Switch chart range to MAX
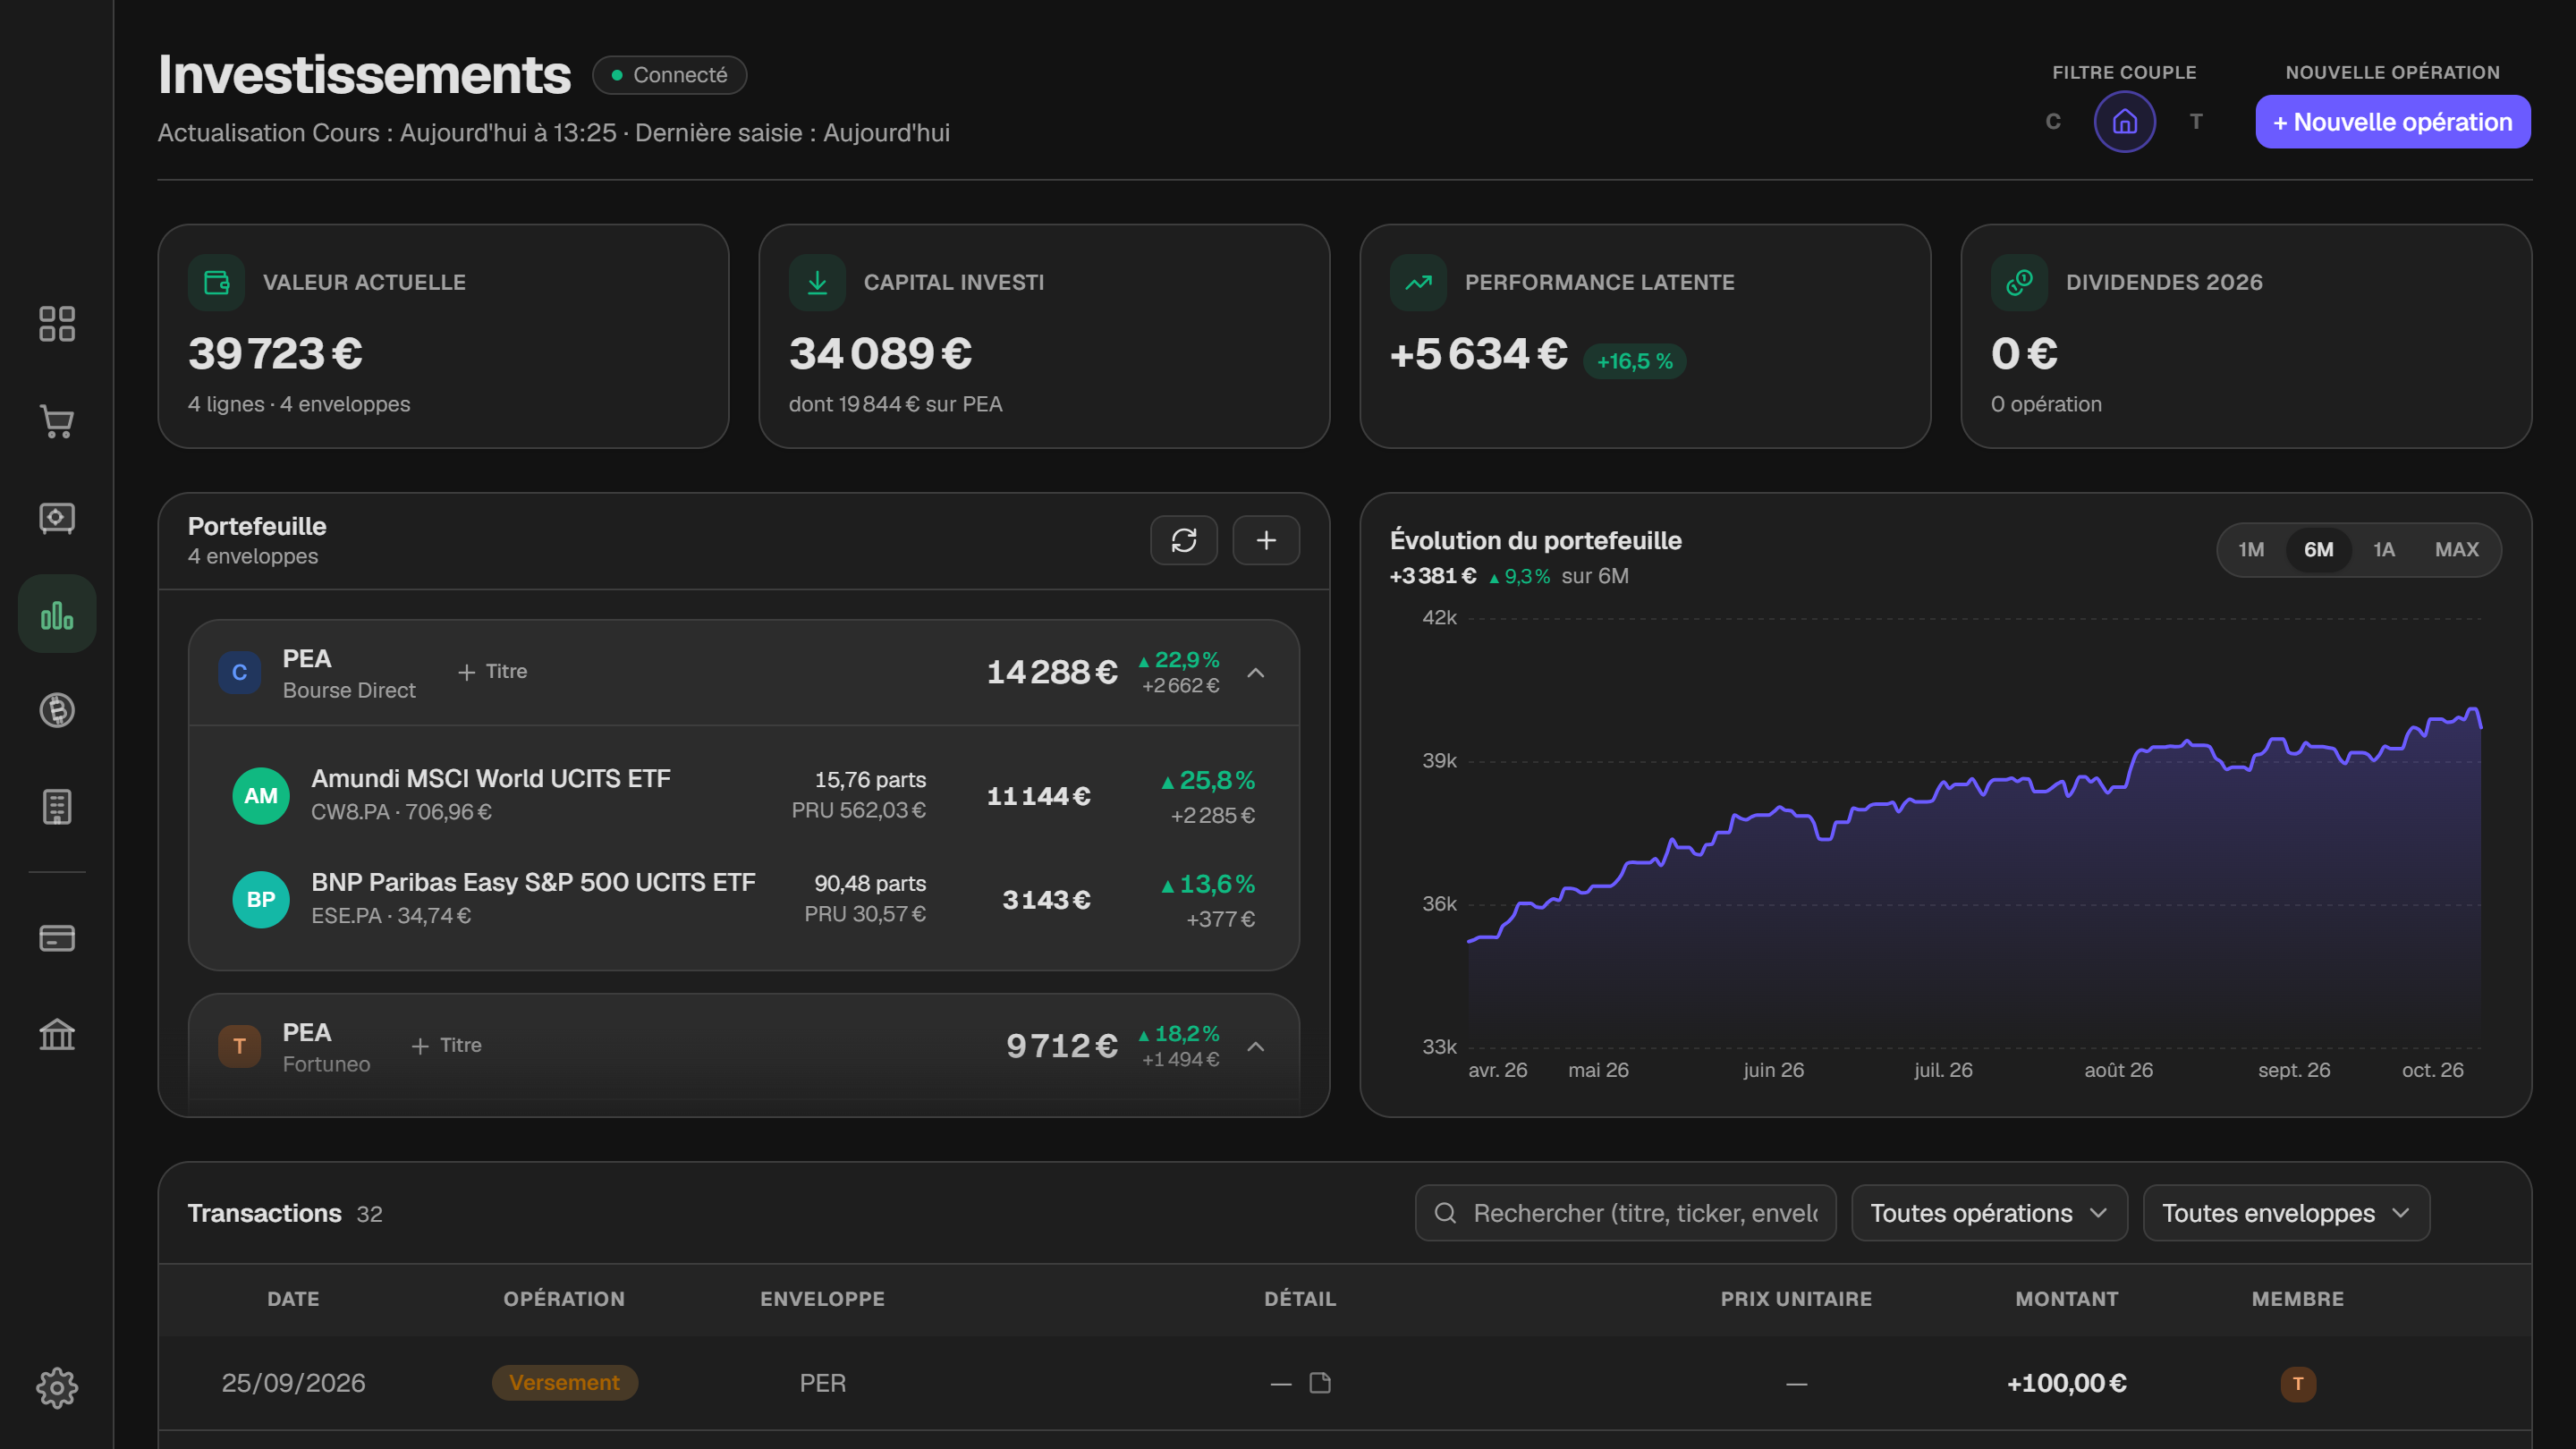This screenshot has height=1449, width=2576. (x=2456, y=550)
